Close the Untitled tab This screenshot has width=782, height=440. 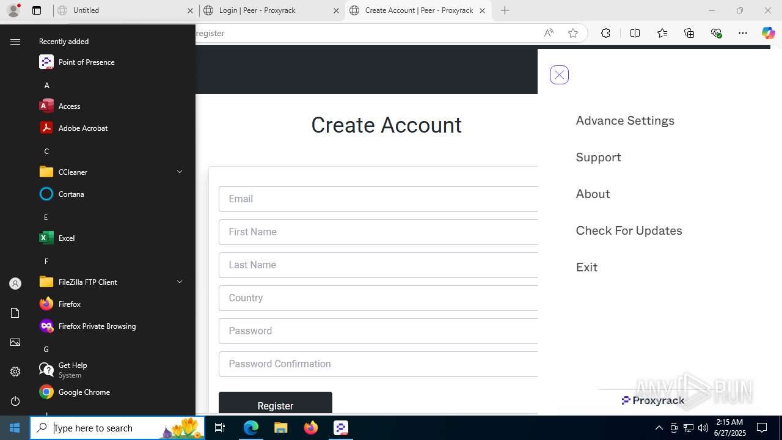click(190, 10)
